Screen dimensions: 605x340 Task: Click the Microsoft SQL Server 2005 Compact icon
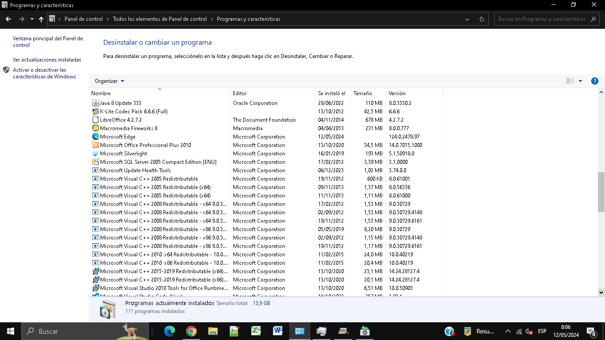(95, 162)
